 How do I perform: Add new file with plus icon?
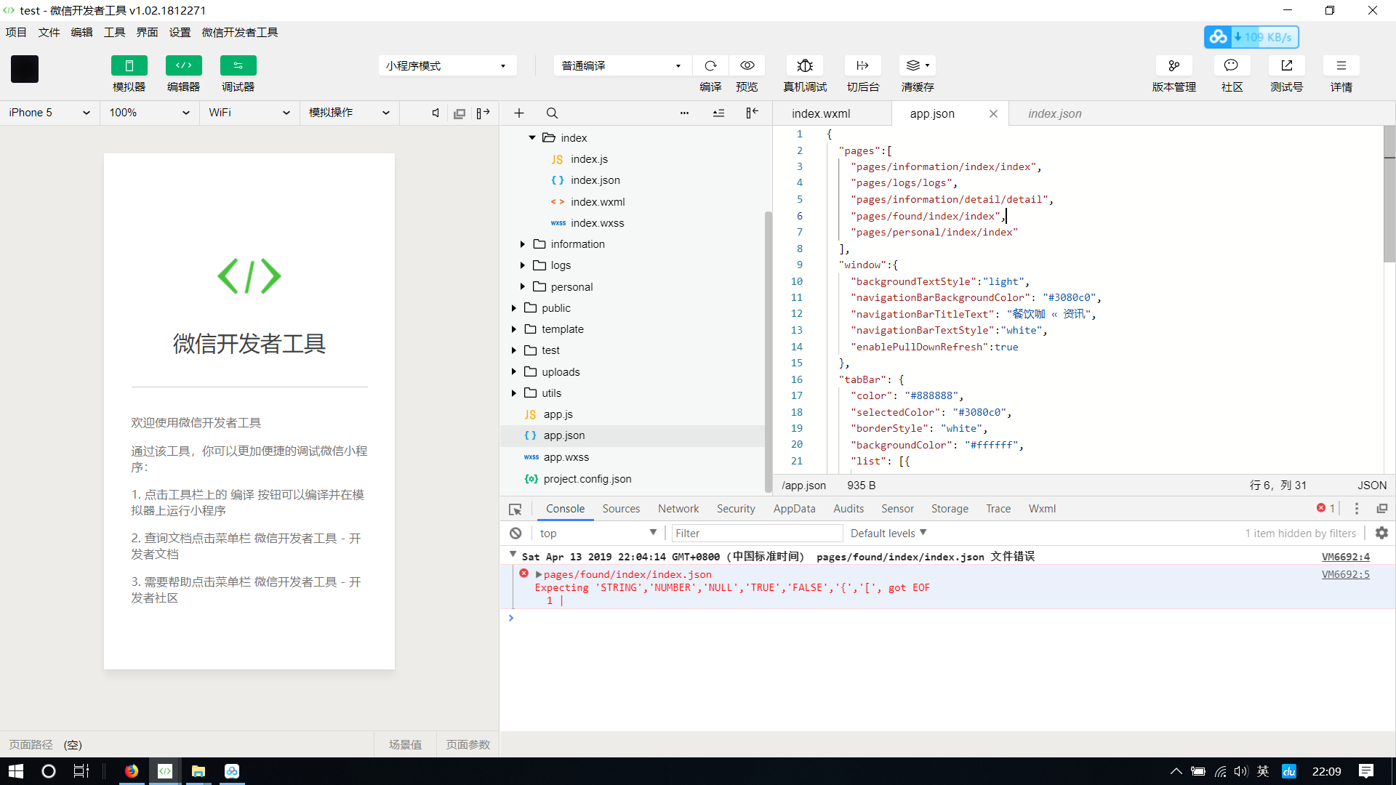click(x=519, y=113)
